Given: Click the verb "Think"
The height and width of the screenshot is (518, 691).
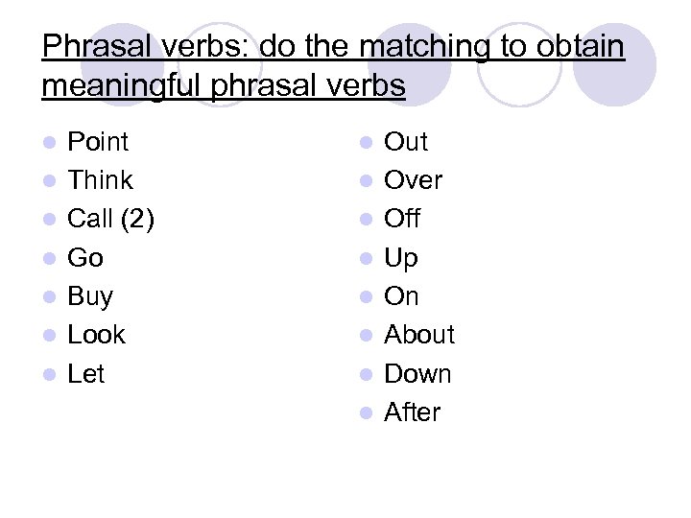Looking at the screenshot, I should coord(100,180).
